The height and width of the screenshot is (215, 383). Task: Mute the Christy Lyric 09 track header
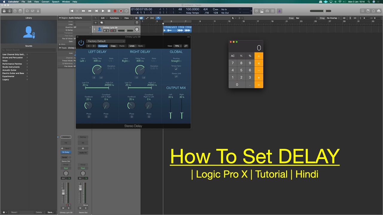104,31
